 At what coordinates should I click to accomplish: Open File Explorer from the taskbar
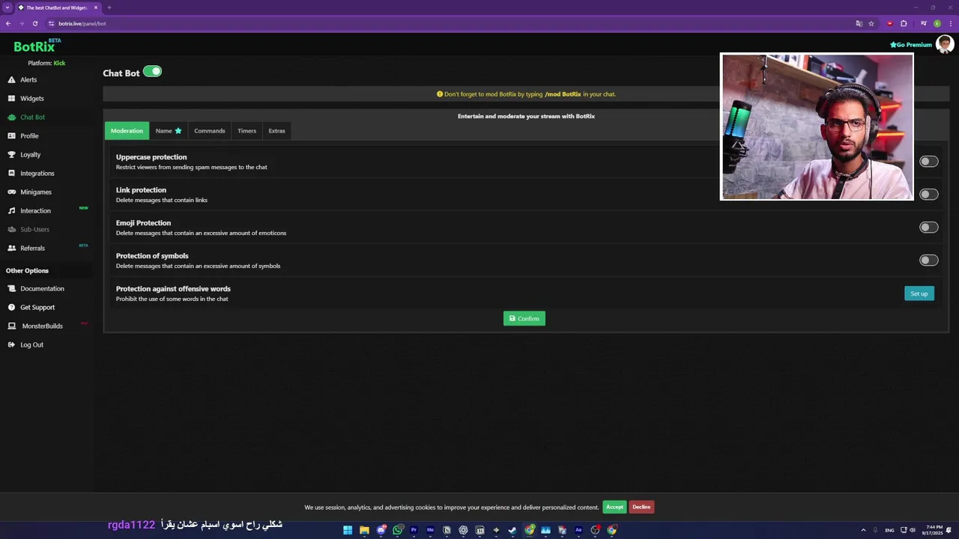pyautogui.click(x=364, y=530)
